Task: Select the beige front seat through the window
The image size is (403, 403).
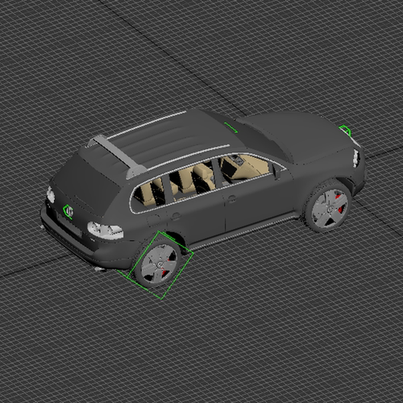Action: [202, 175]
